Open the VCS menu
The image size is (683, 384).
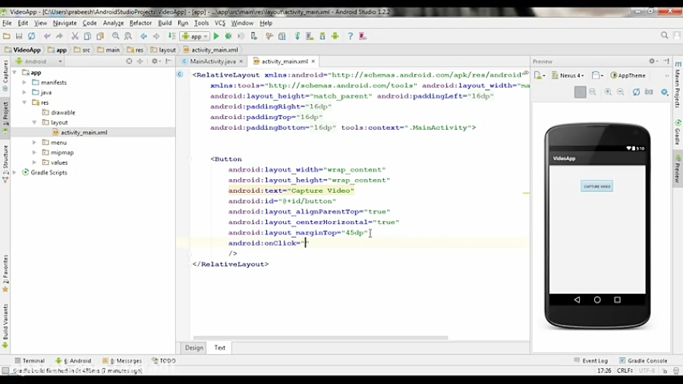(220, 23)
